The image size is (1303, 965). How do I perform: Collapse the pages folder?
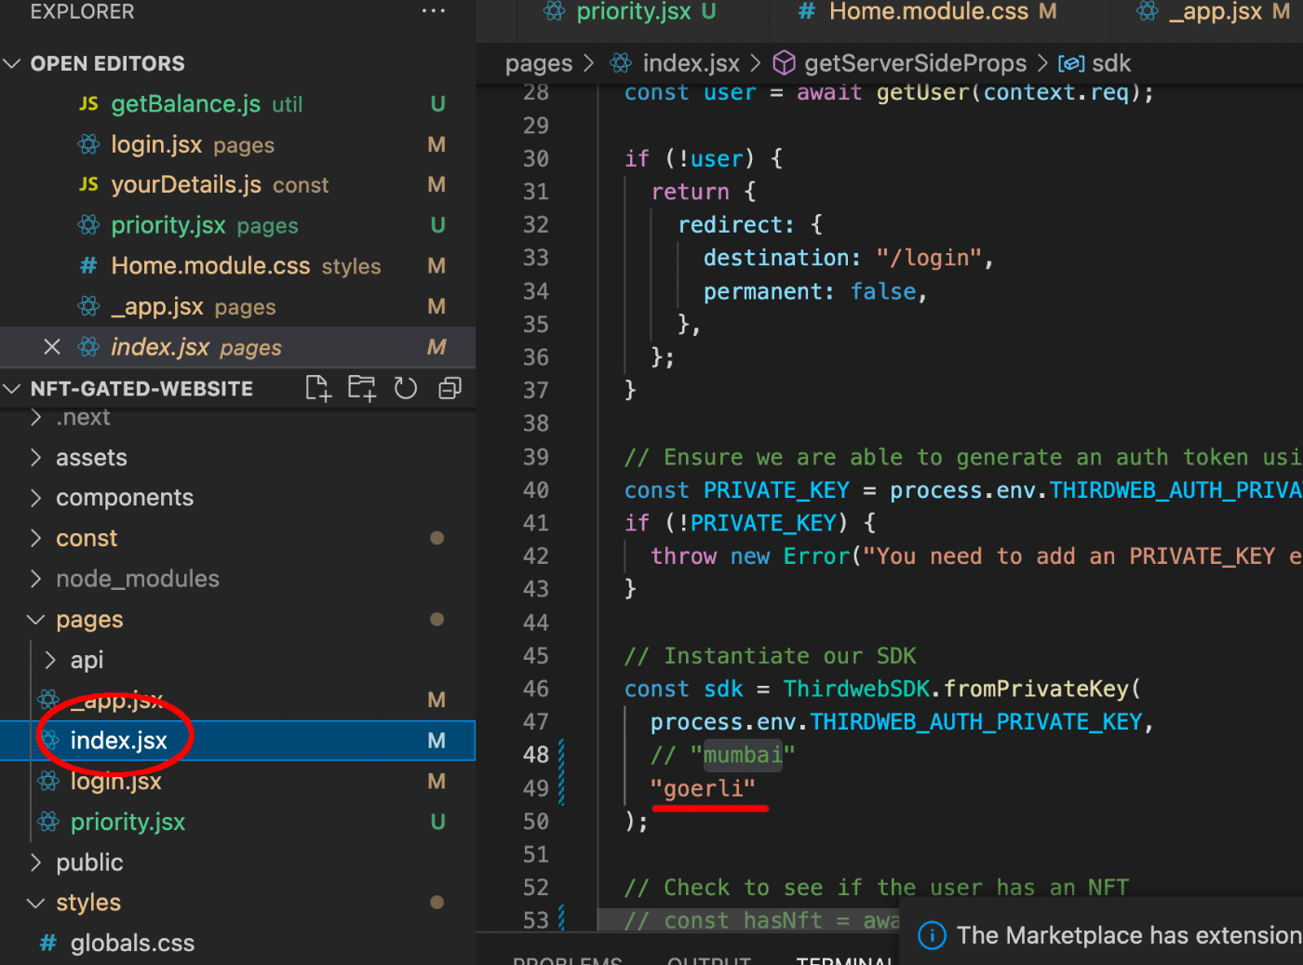(x=36, y=620)
